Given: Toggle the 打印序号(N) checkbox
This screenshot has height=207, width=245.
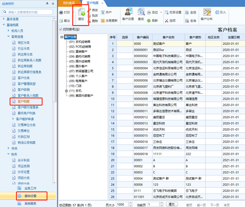Looking at the screenshot, I should point(61,29).
